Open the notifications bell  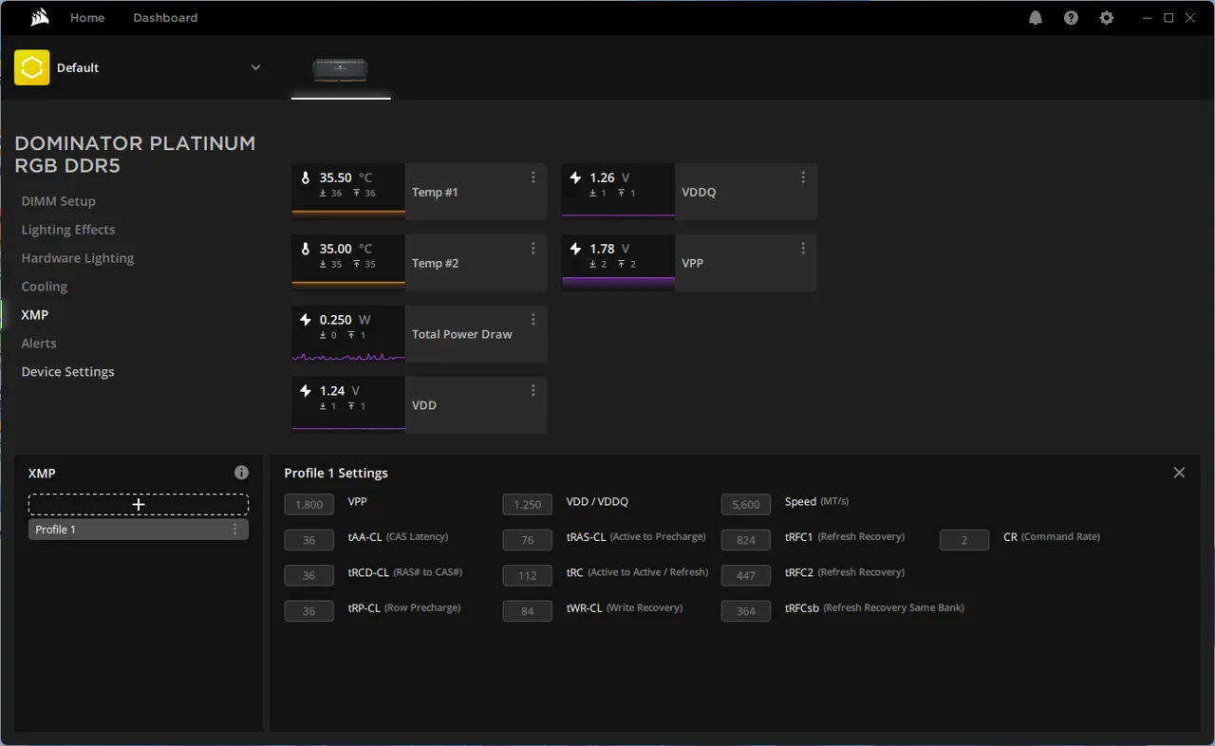1036,18
